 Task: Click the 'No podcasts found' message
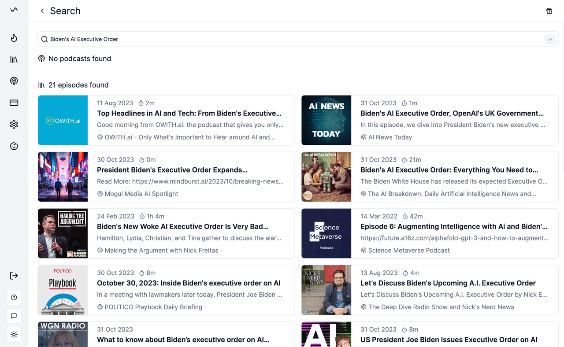click(80, 59)
